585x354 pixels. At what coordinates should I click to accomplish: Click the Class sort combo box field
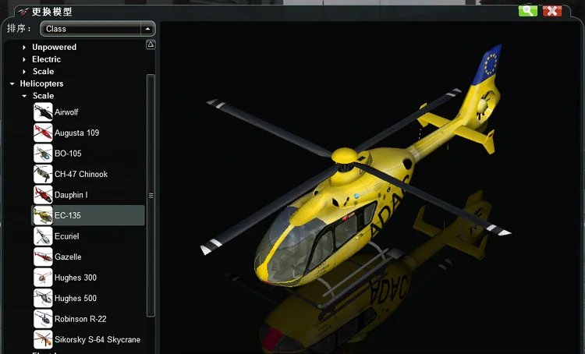97,29
